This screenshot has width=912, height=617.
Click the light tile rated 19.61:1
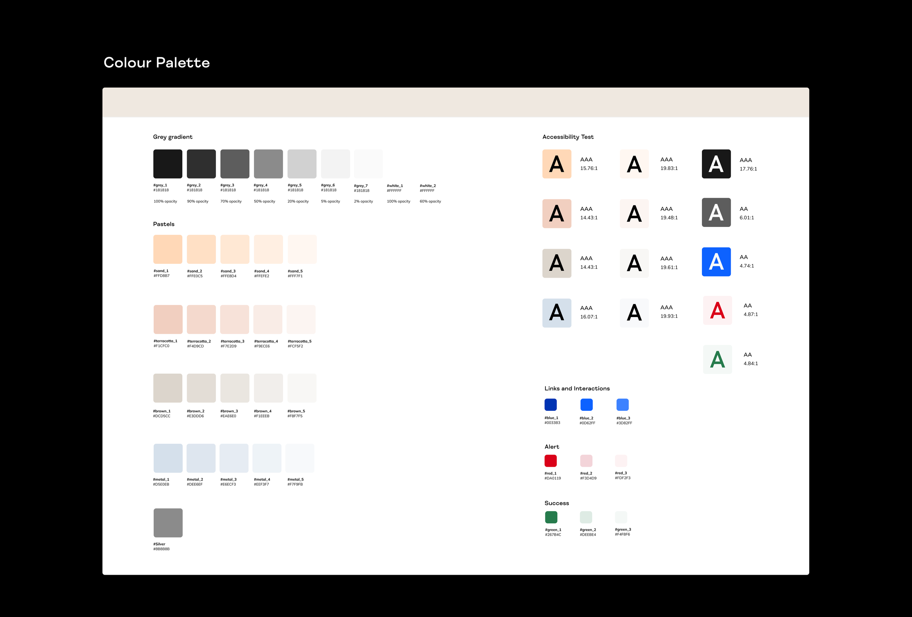pyautogui.click(x=634, y=263)
